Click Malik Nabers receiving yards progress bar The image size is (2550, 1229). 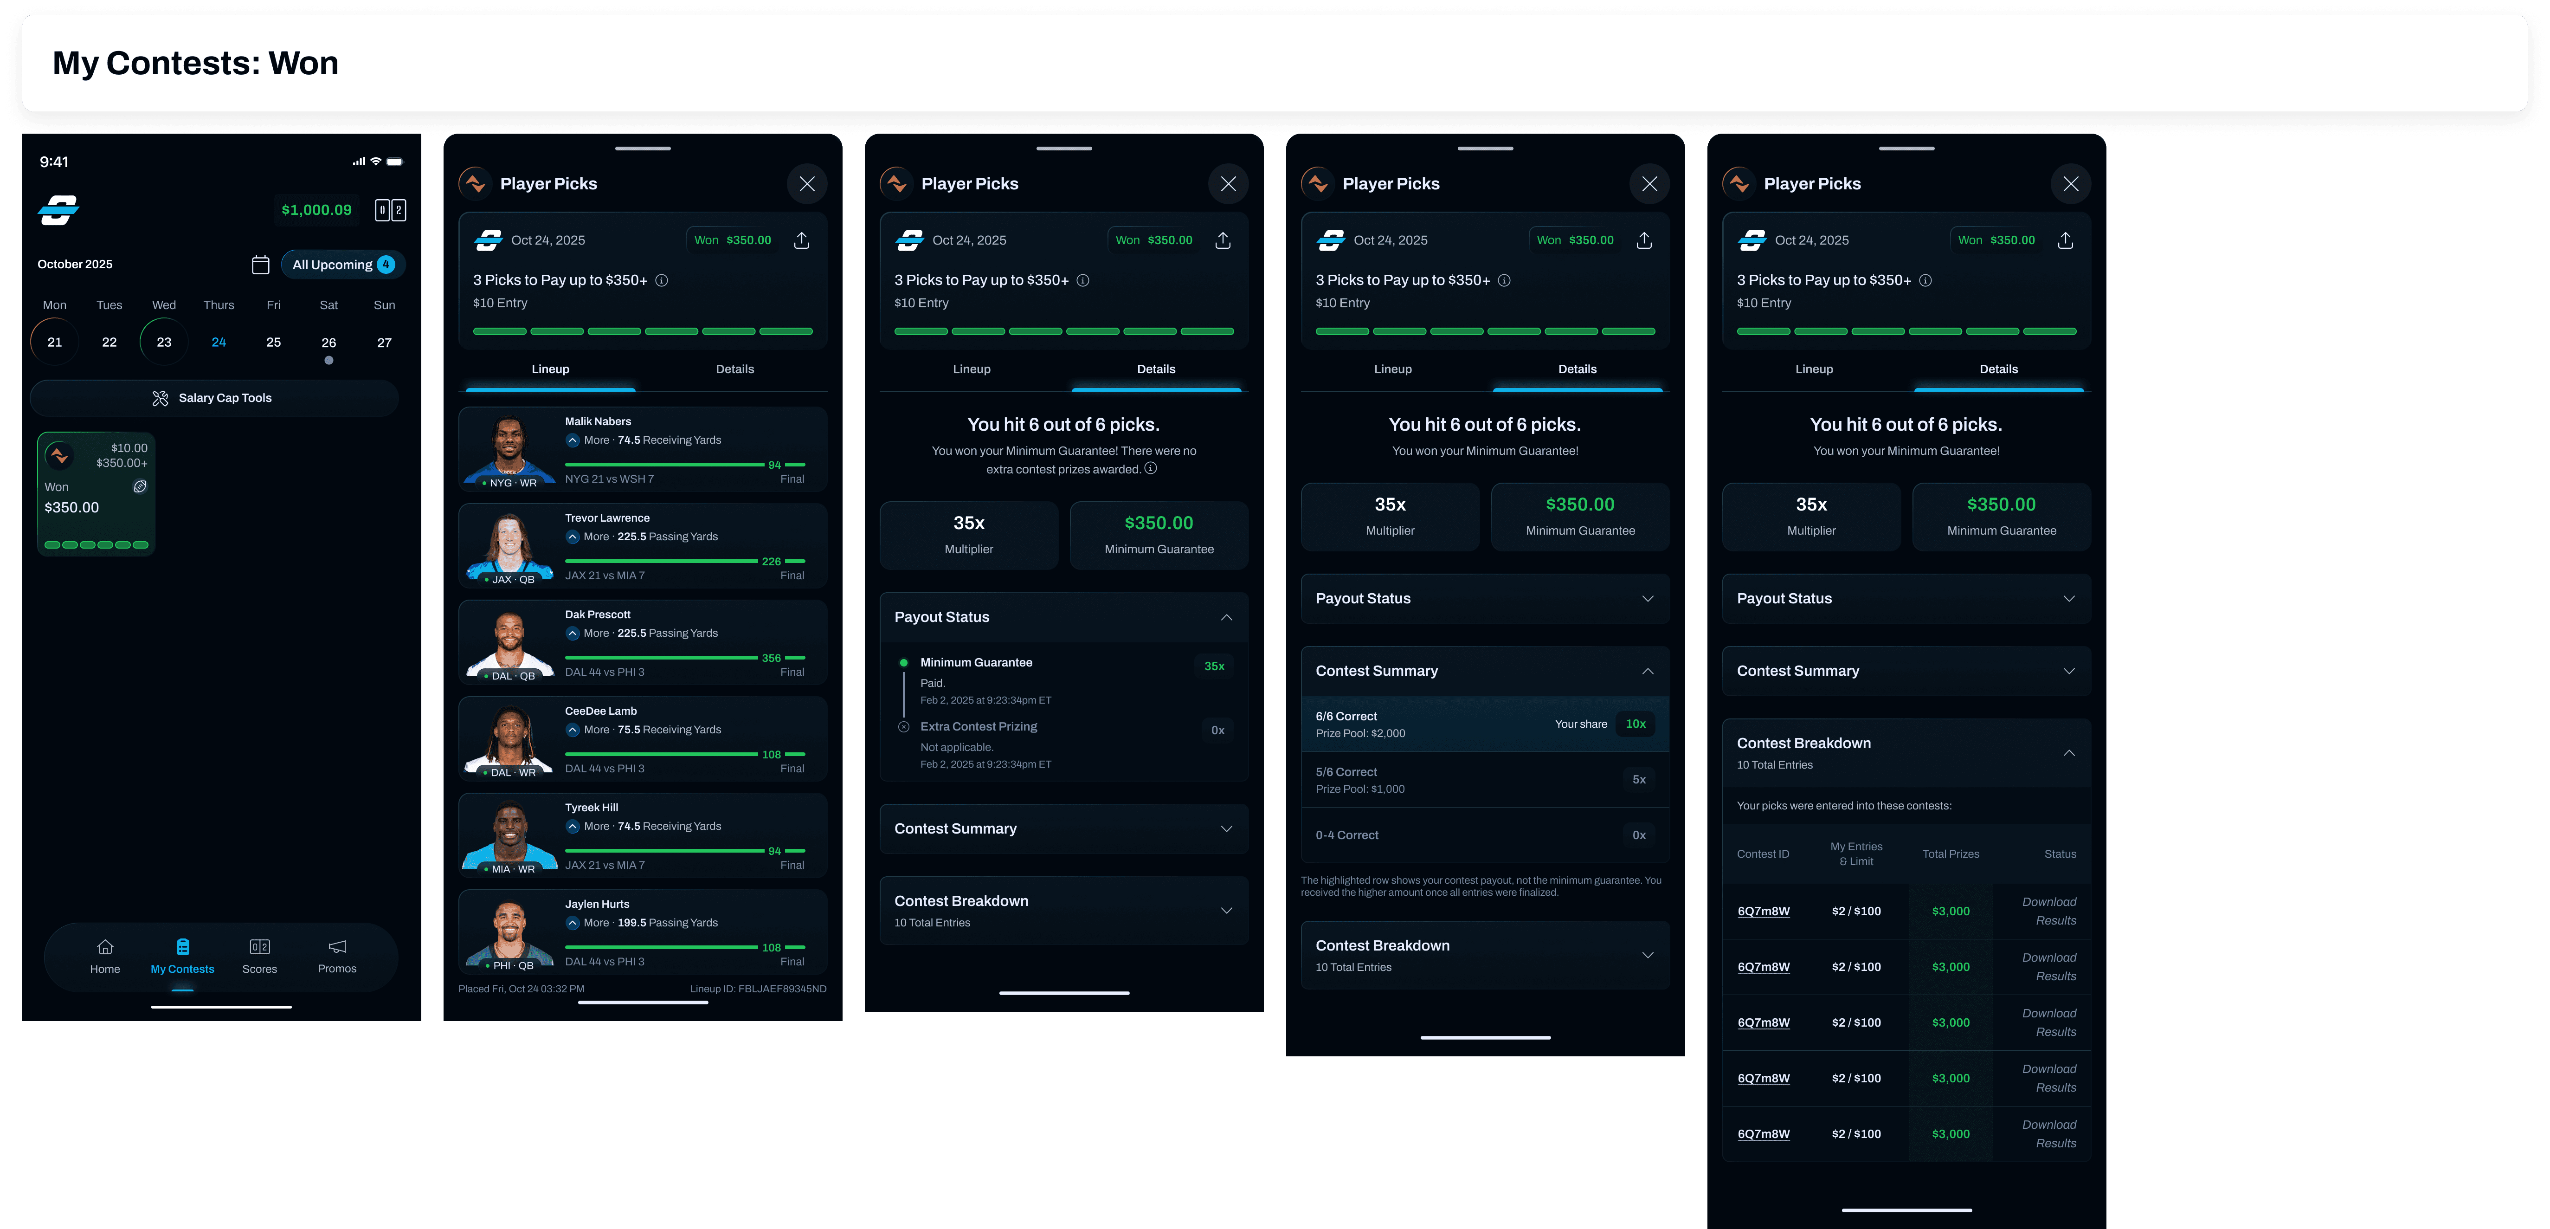[x=665, y=465]
